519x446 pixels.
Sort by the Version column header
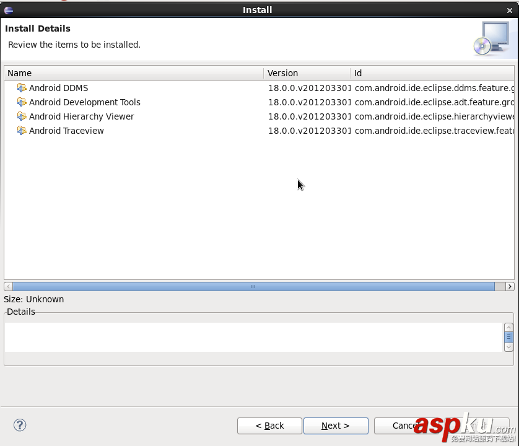pyautogui.click(x=307, y=73)
